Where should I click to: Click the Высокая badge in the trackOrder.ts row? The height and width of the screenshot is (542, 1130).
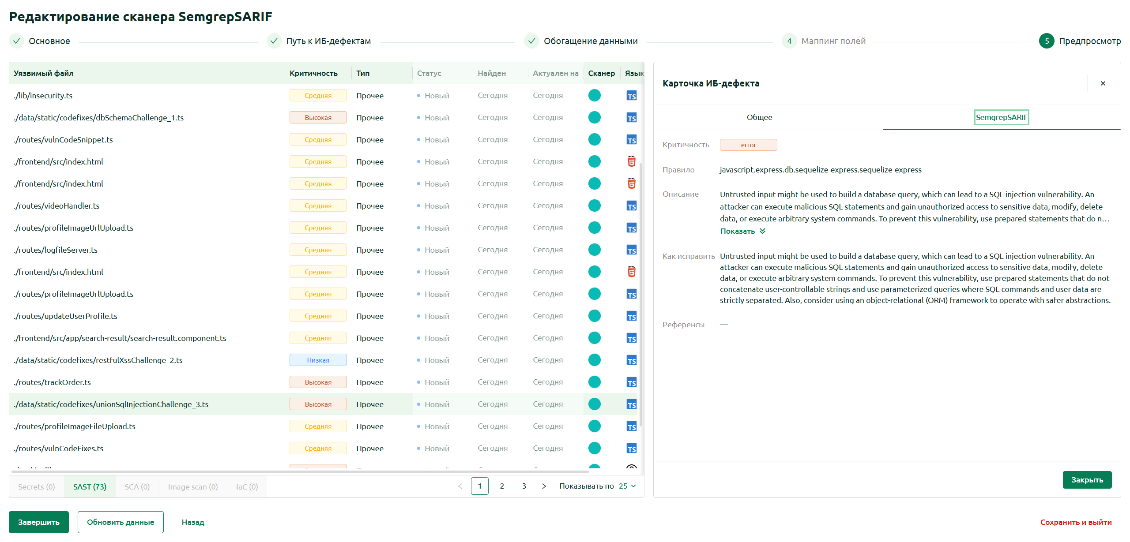[318, 382]
